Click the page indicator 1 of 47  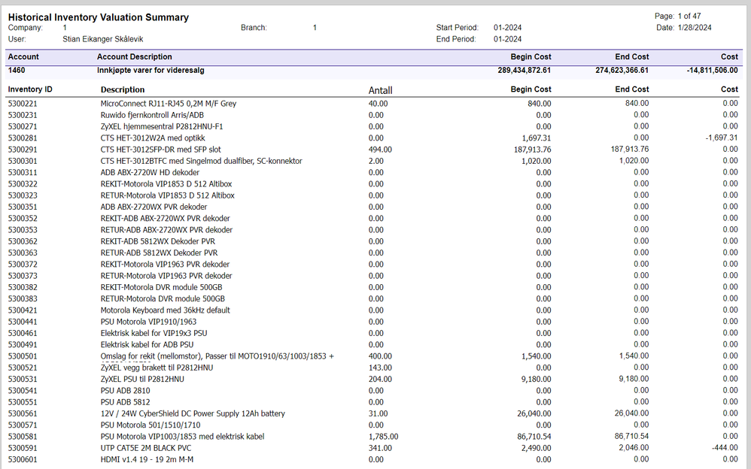tap(689, 17)
